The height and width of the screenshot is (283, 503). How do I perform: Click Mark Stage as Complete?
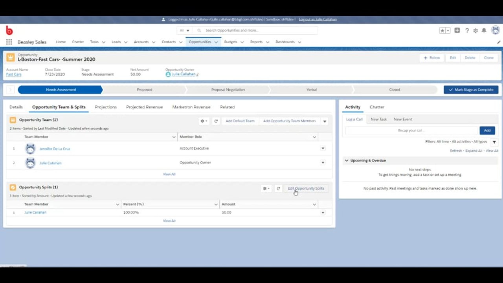[471, 90]
